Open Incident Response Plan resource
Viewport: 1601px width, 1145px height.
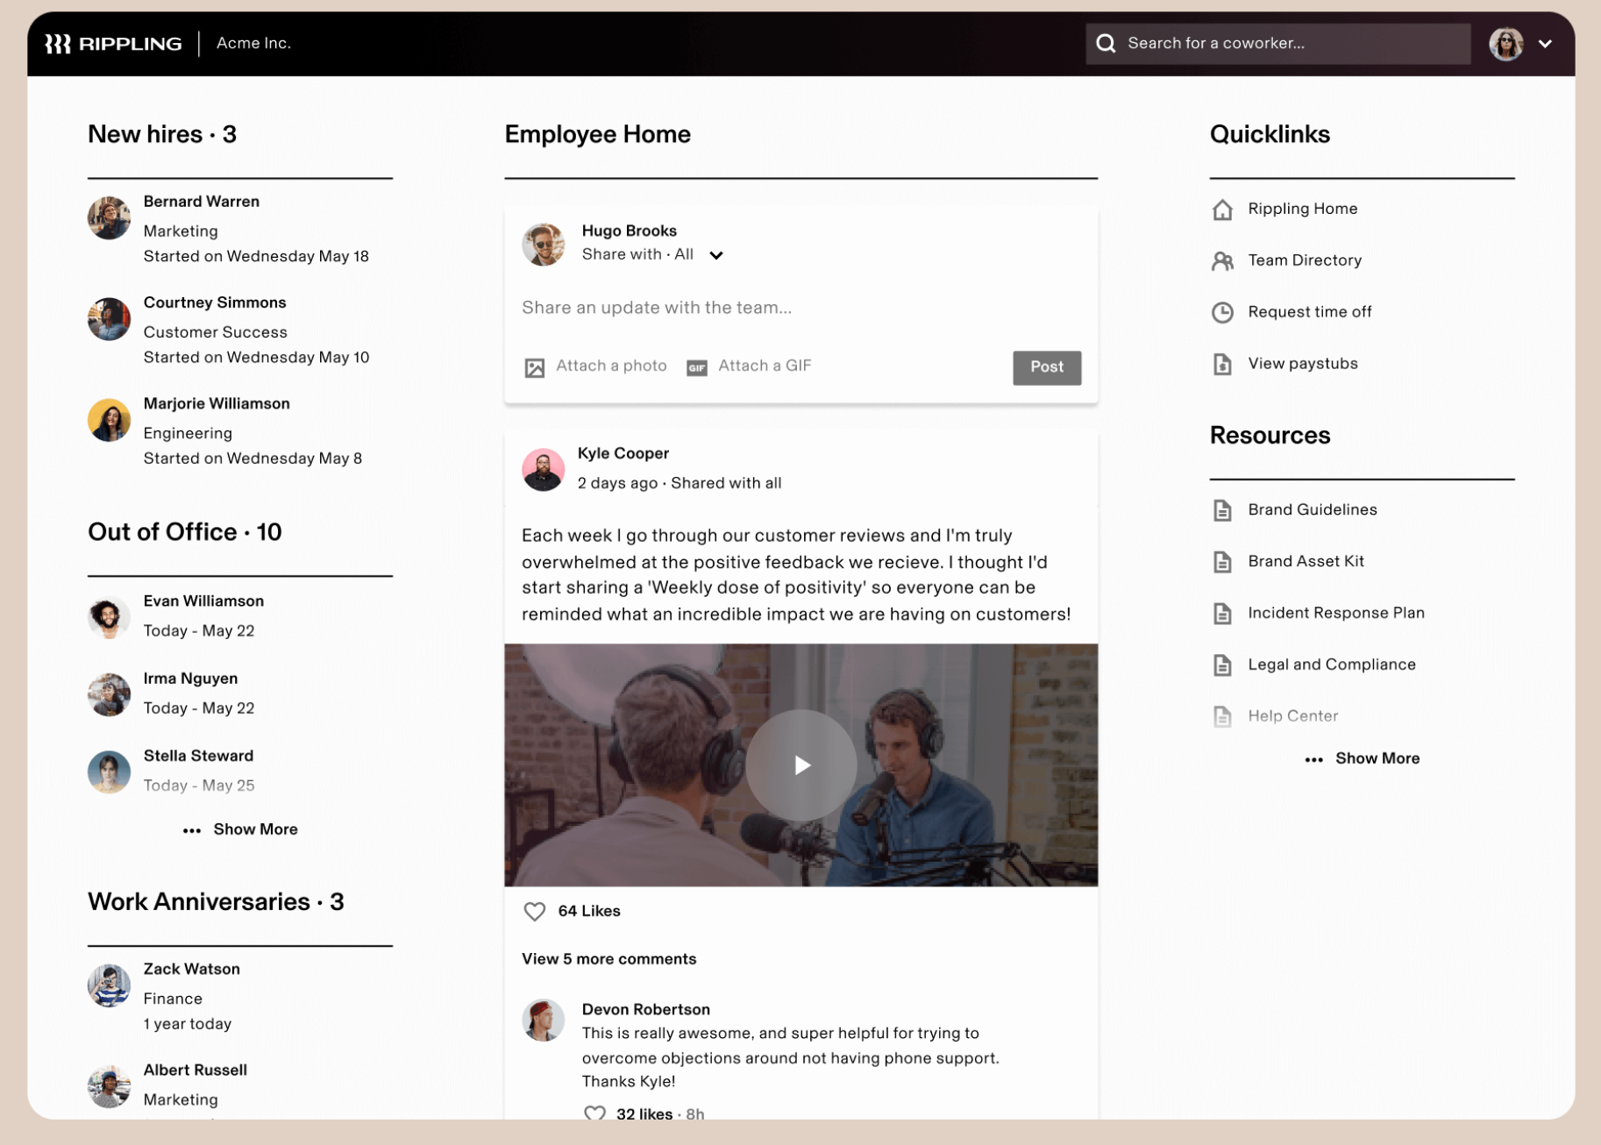pyautogui.click(x=1335, y=614)
